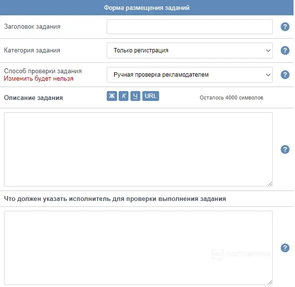
Task: Apply bold with the Ж button
Action: point(112,96)
